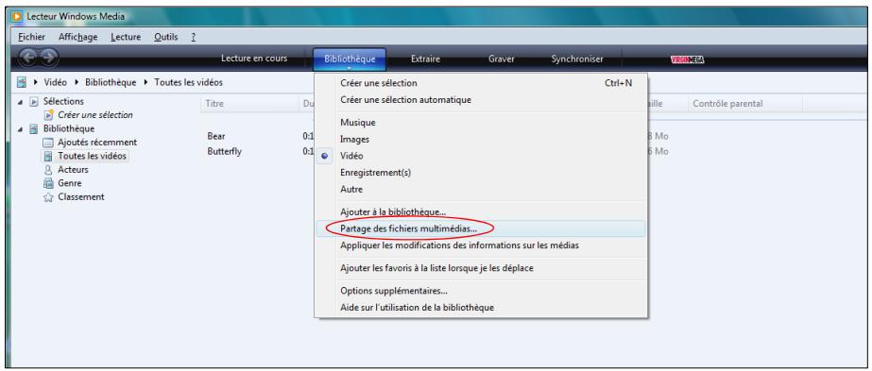Select Musique in the library menu
Screen dimensions: 872x371
tap(481, 123)
